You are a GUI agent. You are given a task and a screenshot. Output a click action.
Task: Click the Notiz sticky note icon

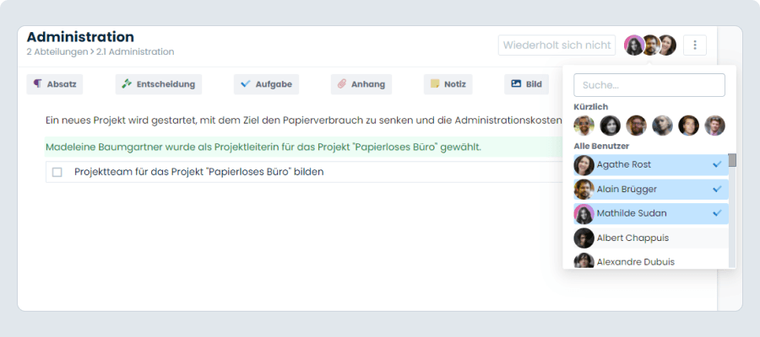pyautogui.click(x=435, y=84)
